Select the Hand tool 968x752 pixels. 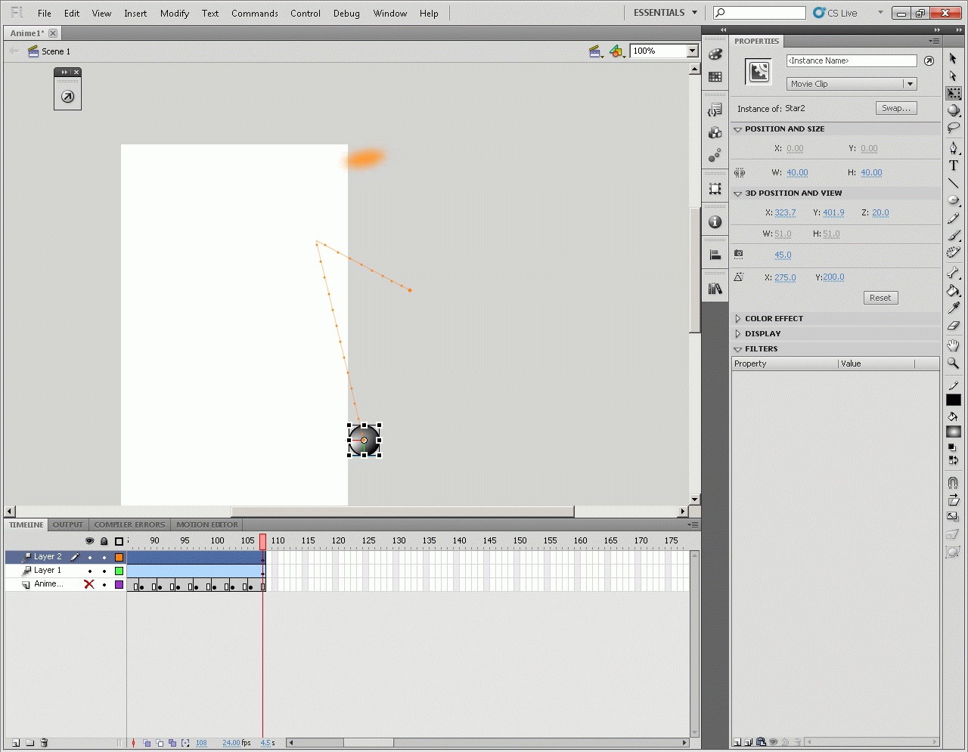click(953, 345)
